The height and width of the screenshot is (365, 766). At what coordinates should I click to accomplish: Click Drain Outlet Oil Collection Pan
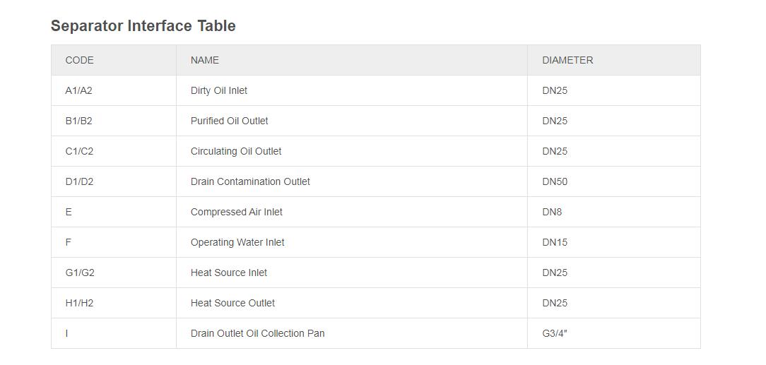257,333
